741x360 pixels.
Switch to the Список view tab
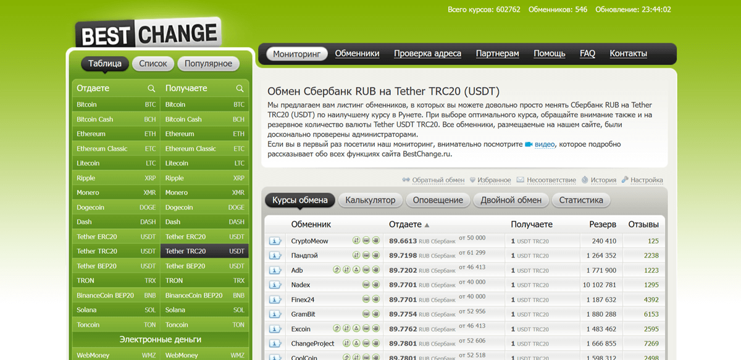[153, 64]
